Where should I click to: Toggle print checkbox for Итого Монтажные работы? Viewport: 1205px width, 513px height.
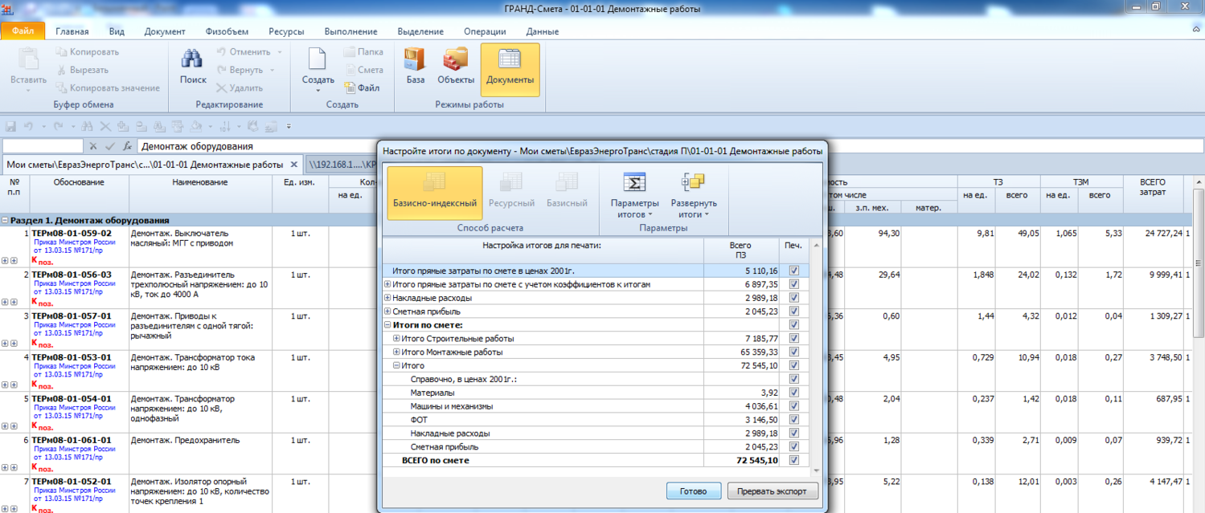click(x=794, y=352)
